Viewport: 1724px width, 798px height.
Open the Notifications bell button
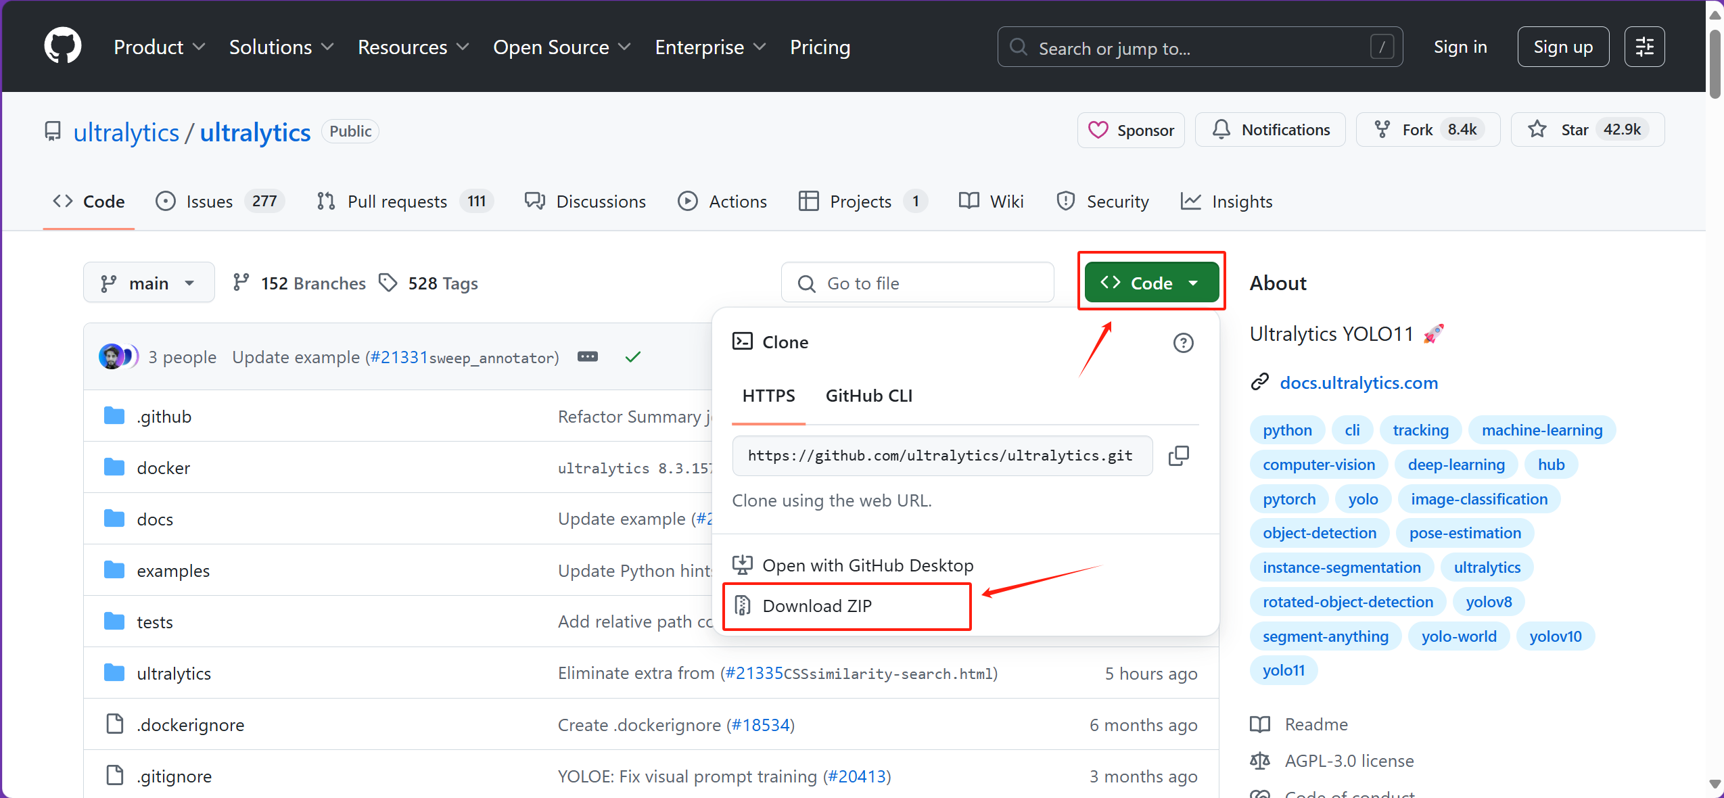pyautogui.click(x=1270, y=130)
